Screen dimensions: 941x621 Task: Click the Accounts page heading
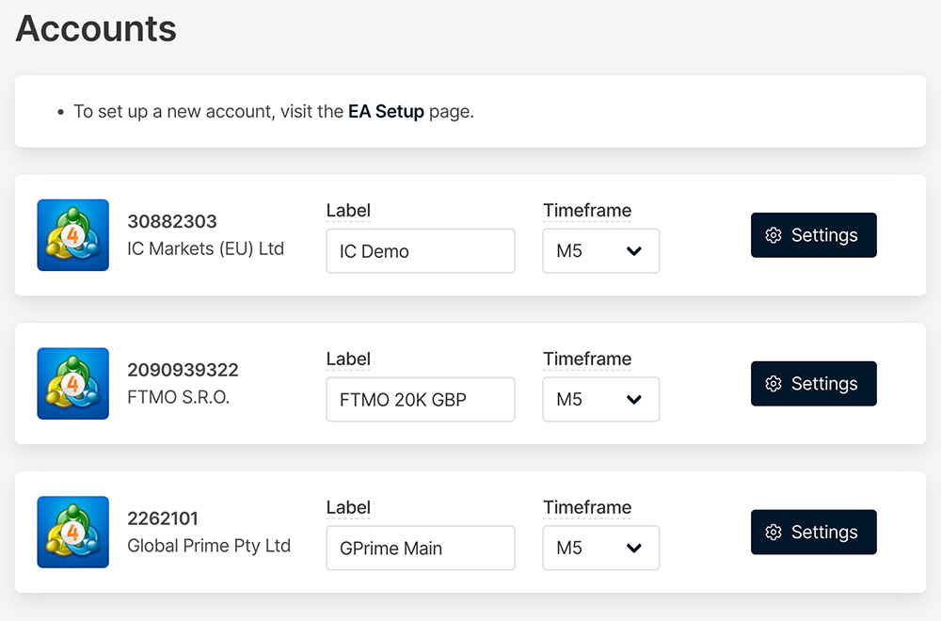[96, 28]
